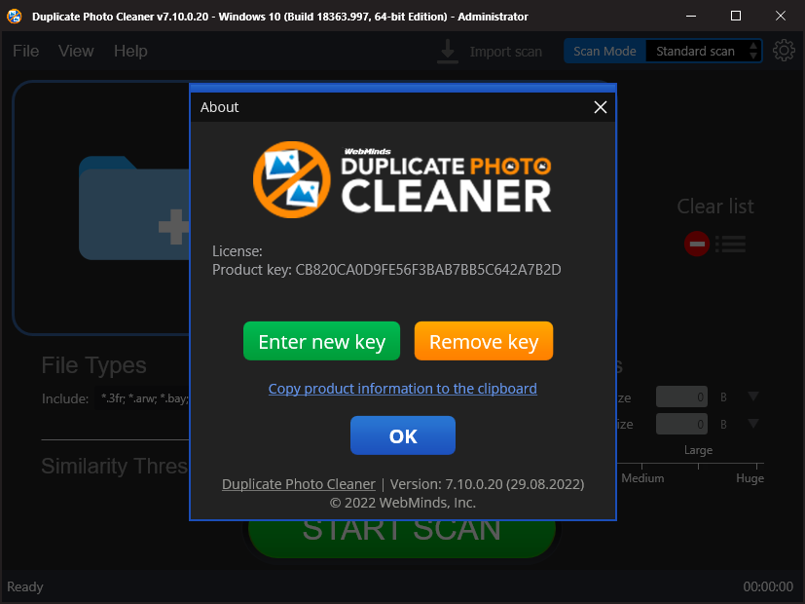This screenshot has width=805, height=604.
Task: Click the Huge mark on the size slider
Action: (x=750, y=477)
